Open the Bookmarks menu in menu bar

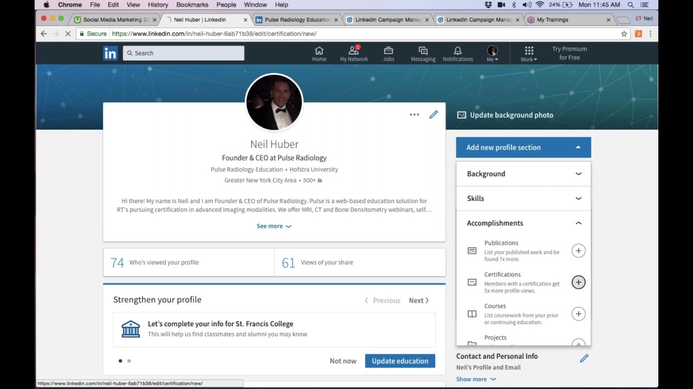coord(192,5)
